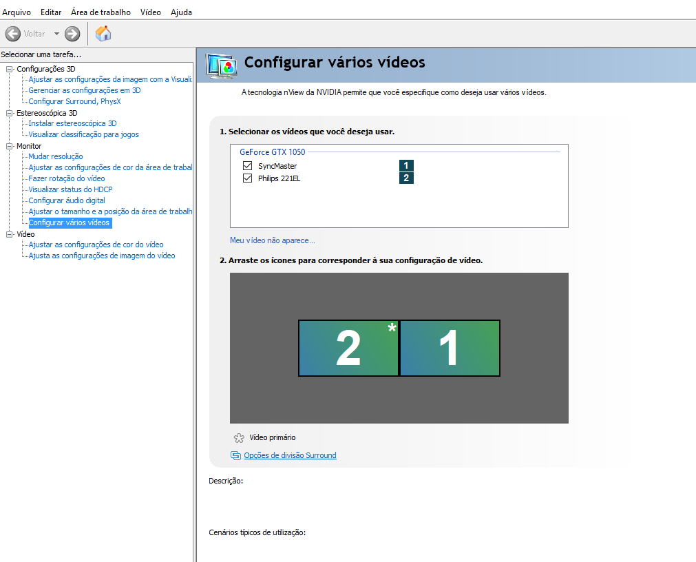Click the Configurar vários vídeos header icon
696x562 pixels.
point(221,66)
